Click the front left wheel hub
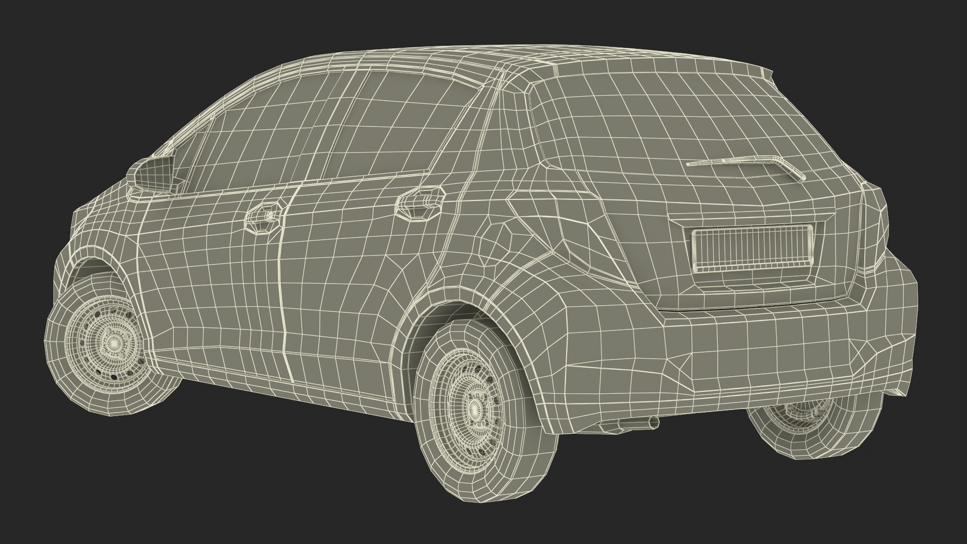Image resolution: width=967 pixels, height=544 pixels. pos(113,344)
